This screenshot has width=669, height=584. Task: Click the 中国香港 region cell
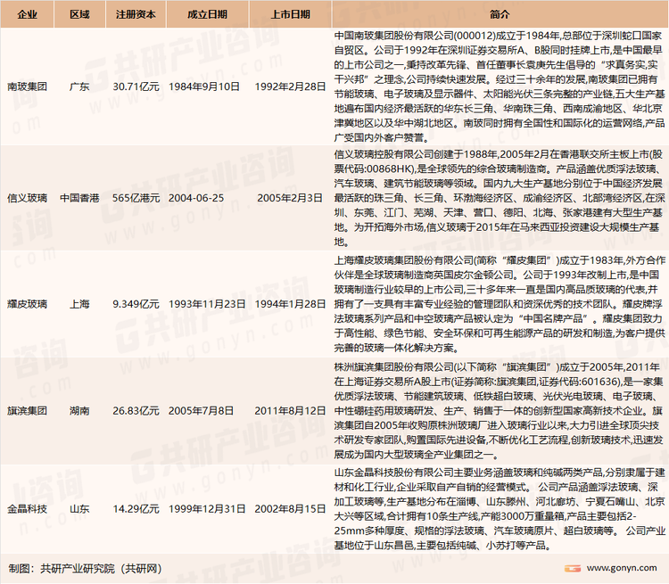coord(79,198)
